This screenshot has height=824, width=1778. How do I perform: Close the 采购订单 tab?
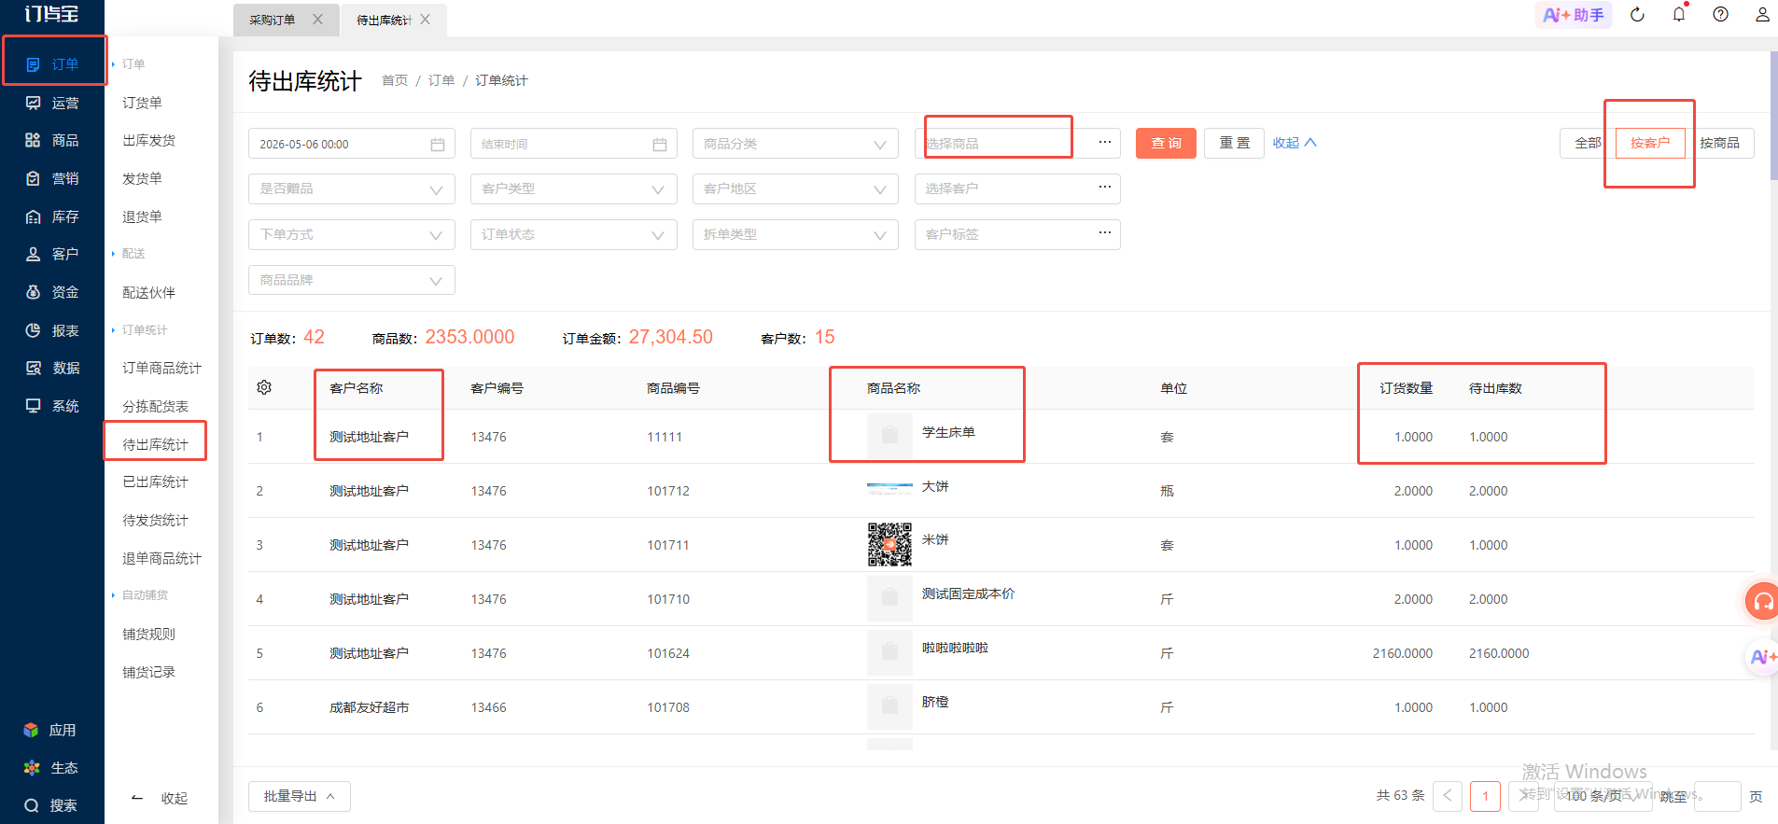tap(317, 20)
